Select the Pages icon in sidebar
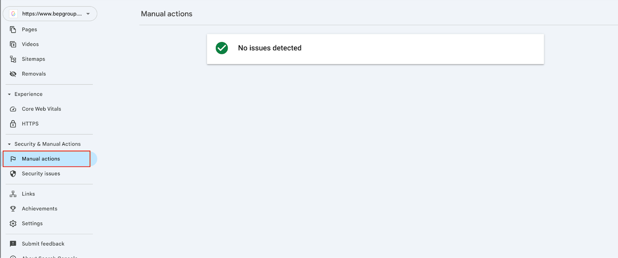 point(13,29)
